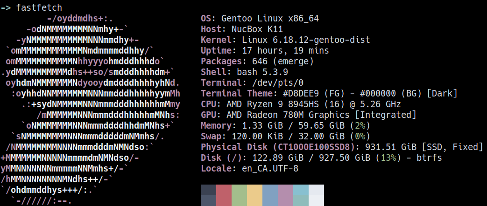Click the blue color swatch
487x206 pixels.
pyautogui.click(x=270, y=195)
